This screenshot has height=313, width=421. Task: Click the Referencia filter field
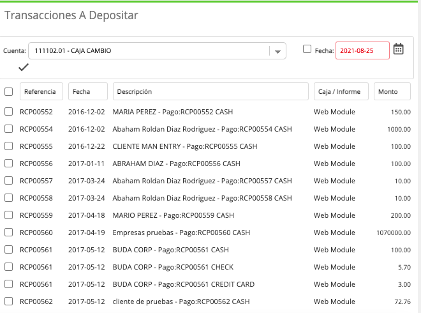click(41, 91)
